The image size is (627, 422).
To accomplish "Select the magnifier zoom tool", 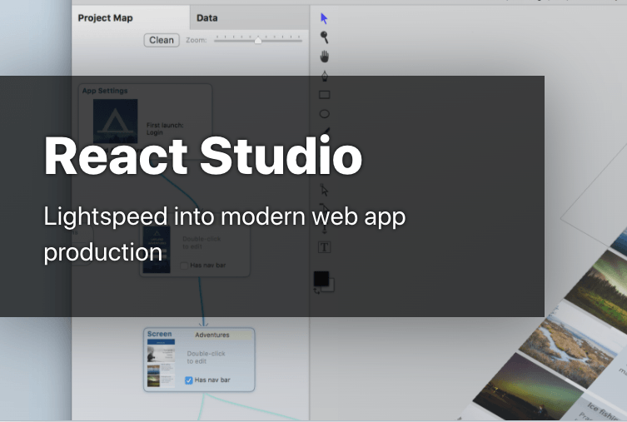I will [x=324, y=37].
